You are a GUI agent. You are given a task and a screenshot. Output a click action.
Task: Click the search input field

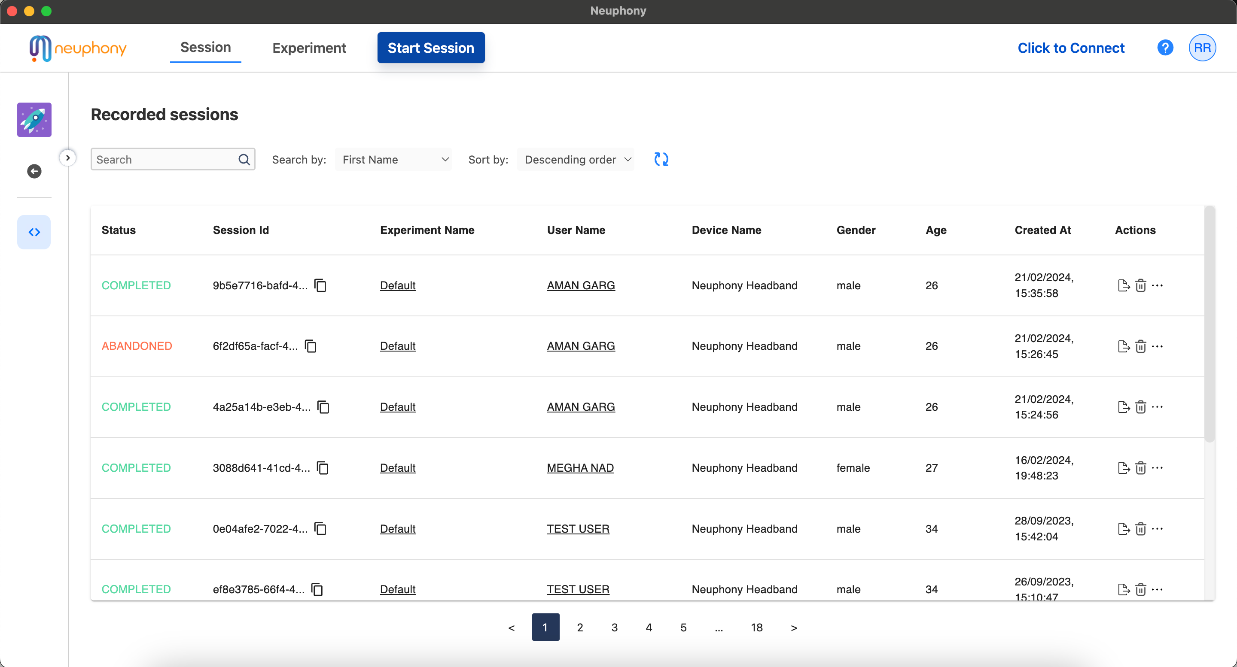pyautogui.click(x=171, y=160)
